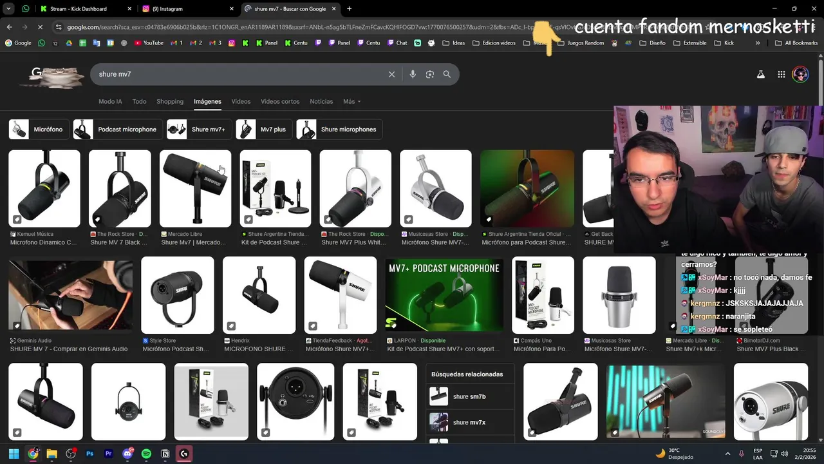Viewport: 824px width, 464px height.
Task: Open the Kick bookmarks folder
Action: pyautogui.click(x=724, y=43)
